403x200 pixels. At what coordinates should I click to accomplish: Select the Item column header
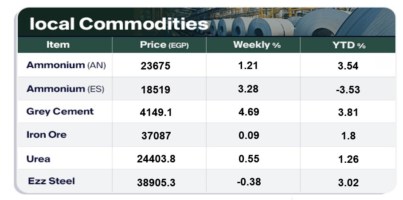point(58,45)
